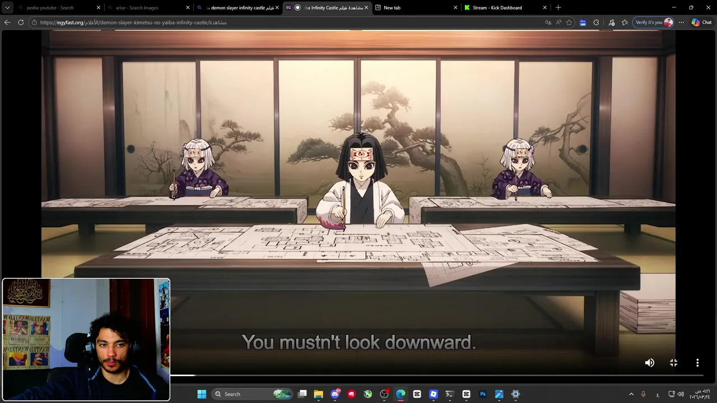Open the Windows Start menu
The height and width of the screenshot is (403, 717).
pyautogui.click(x=202, y=394)
